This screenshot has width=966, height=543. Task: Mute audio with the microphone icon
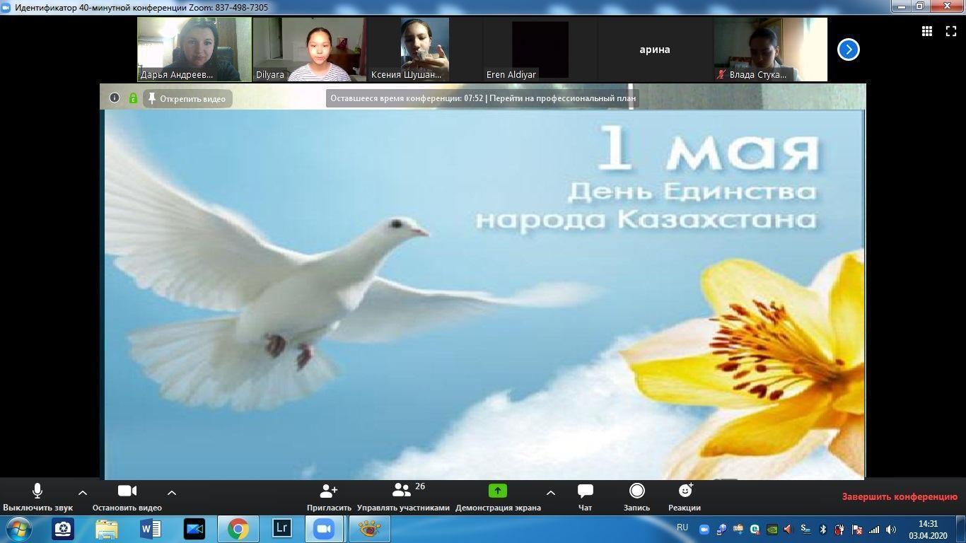[37, 491]
